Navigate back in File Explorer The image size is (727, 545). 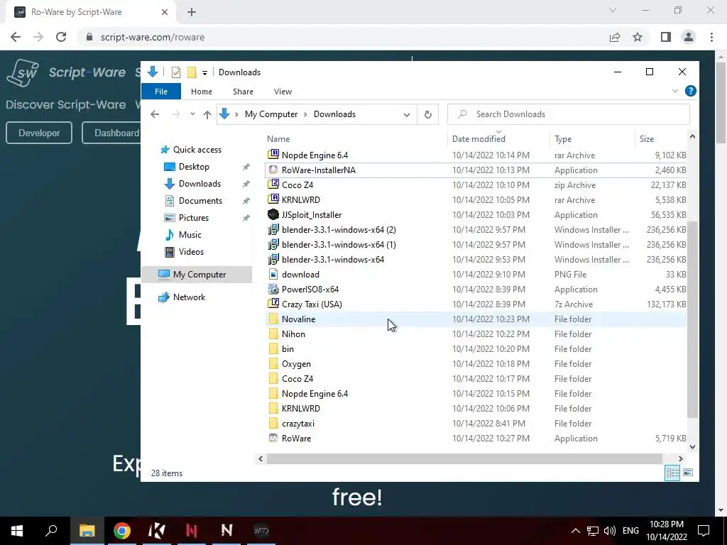pos(155,114)
